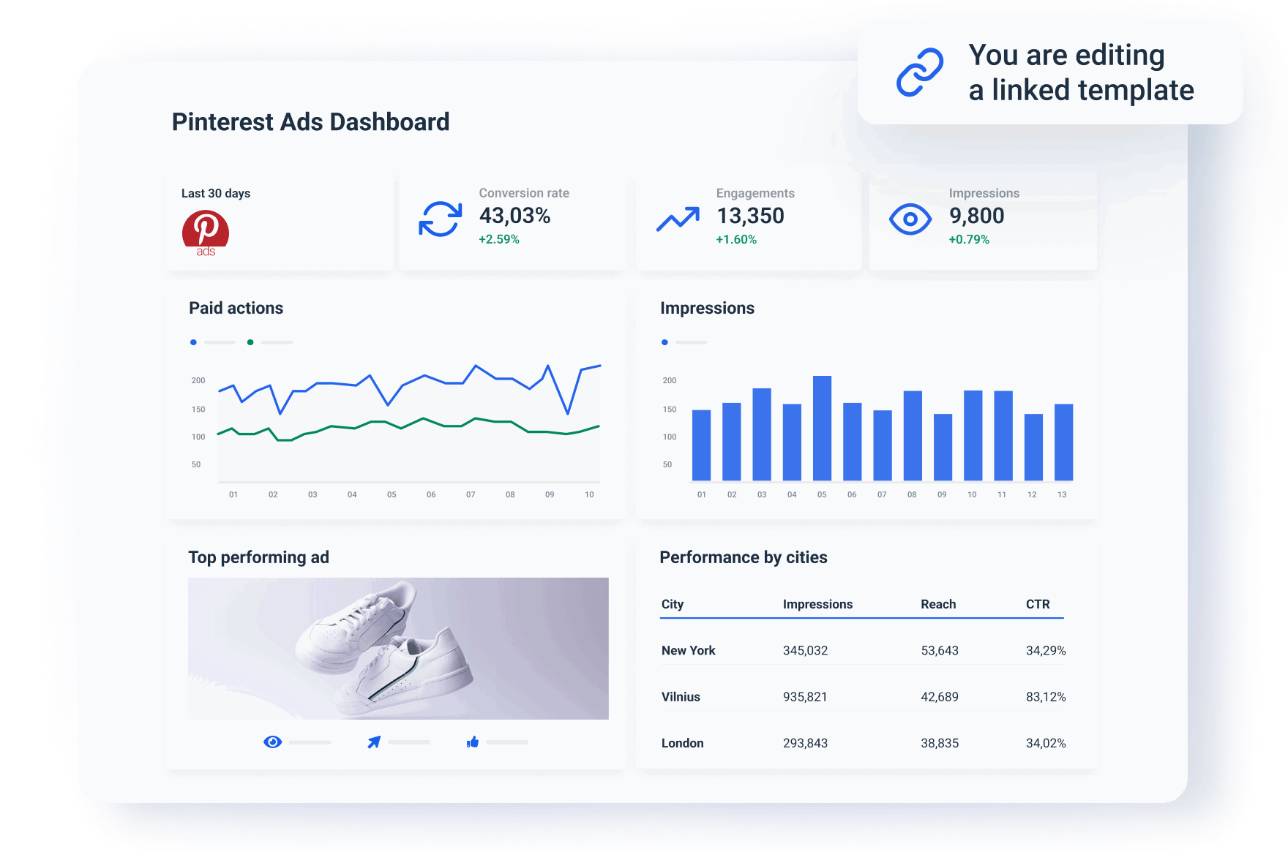Click the Pinterest Ads Dashboard heading
This screenshot has width=1288, height=852.
click(x=310, y=121)
